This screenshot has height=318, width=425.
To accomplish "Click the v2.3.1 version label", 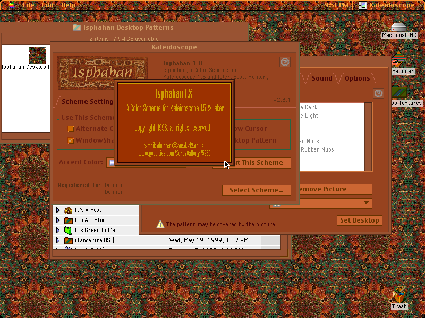I will (282, 100).
